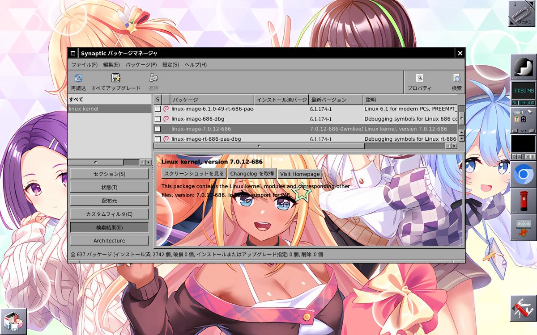
Task: Click the Architecture filter button
Action: click(x=109, y=241)
